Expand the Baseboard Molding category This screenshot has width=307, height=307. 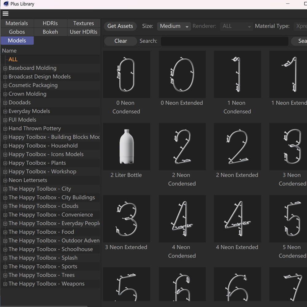point(5,68)
